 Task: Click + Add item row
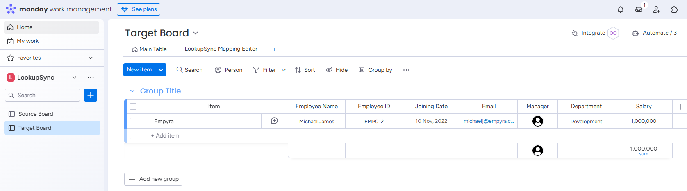click(x=165, y=136)
